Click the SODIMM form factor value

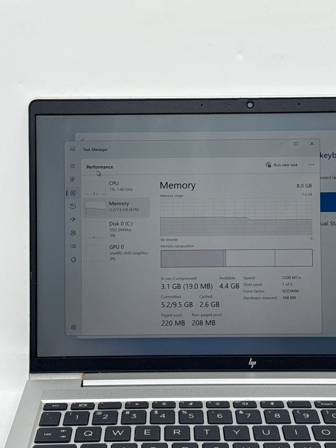[290, 291]
